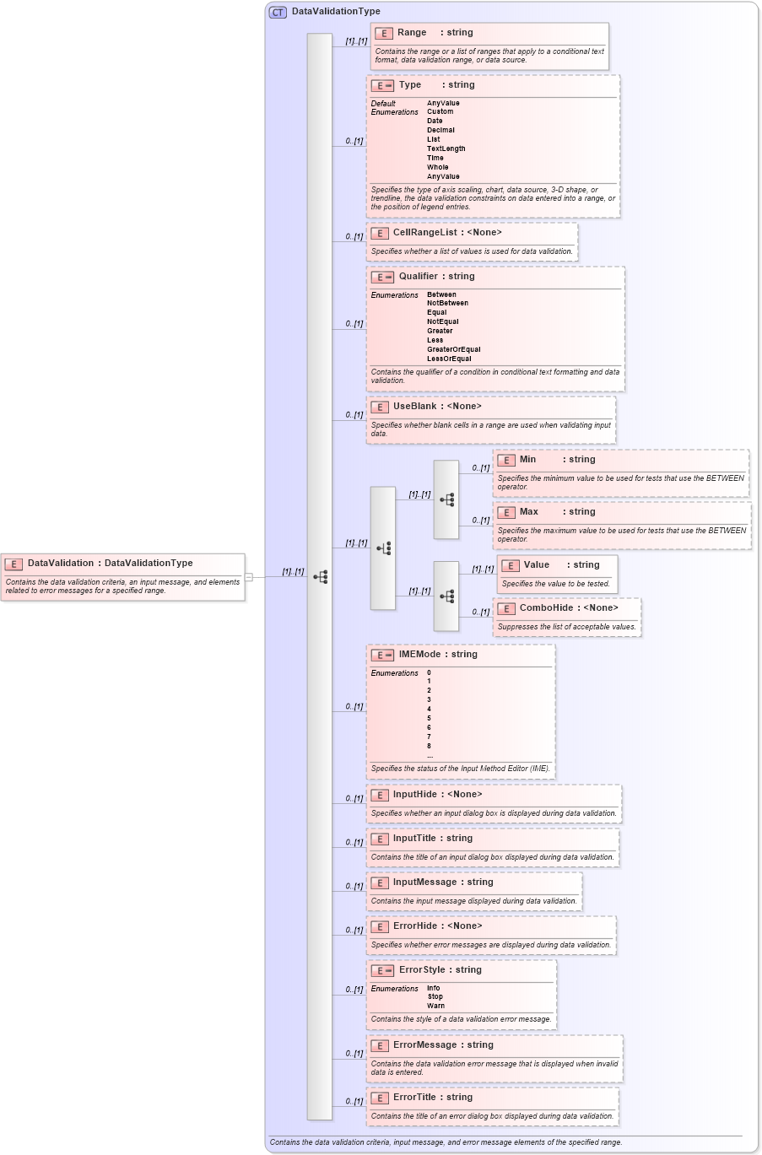Expand the compositor next to the [1]..[1] cardinality
The image size is (762, 1155).
(384, 548)
